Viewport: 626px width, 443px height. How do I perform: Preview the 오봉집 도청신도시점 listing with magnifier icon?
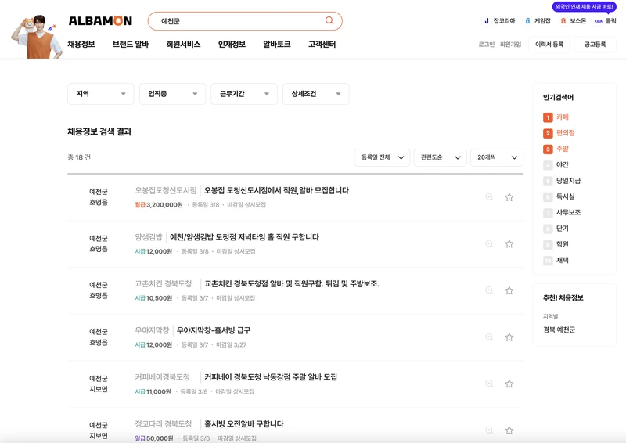489,197
